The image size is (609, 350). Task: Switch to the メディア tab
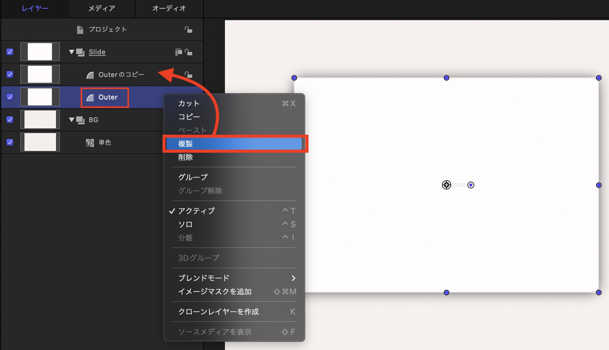click(x=102, y=9)
